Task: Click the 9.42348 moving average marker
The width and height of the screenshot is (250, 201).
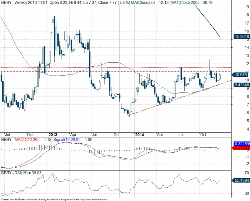Action: (x=242, y=85)
